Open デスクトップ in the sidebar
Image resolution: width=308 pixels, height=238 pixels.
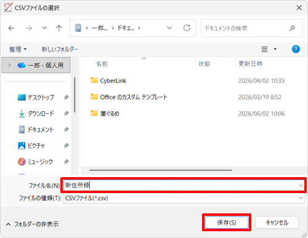pos(36,97)
